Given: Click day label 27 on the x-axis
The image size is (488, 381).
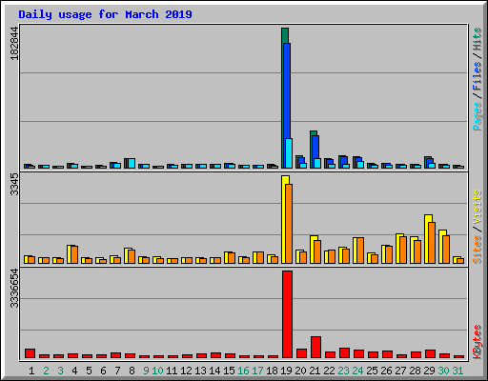Looking at the screenshot, I should tap(400, 371).
